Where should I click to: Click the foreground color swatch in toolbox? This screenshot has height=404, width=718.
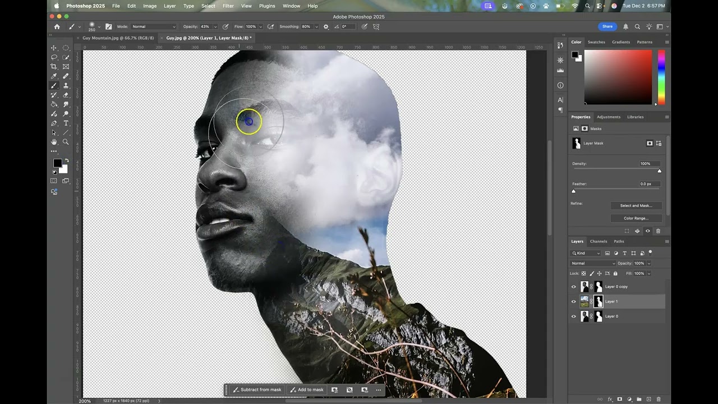(57, 163)
